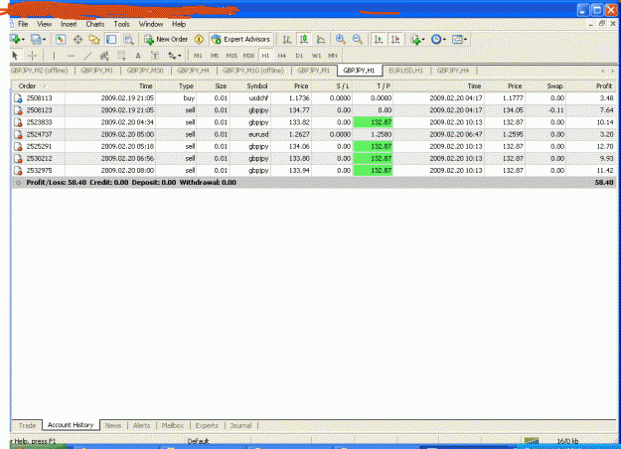Image resolution: width=621 pixels, height=449 pixels.
Task: Open the Mailbox terminal tab
Action: (172, 425)
